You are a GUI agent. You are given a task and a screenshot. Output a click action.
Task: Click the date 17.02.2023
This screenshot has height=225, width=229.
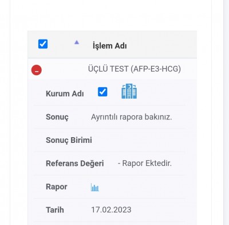click(111, 210)
